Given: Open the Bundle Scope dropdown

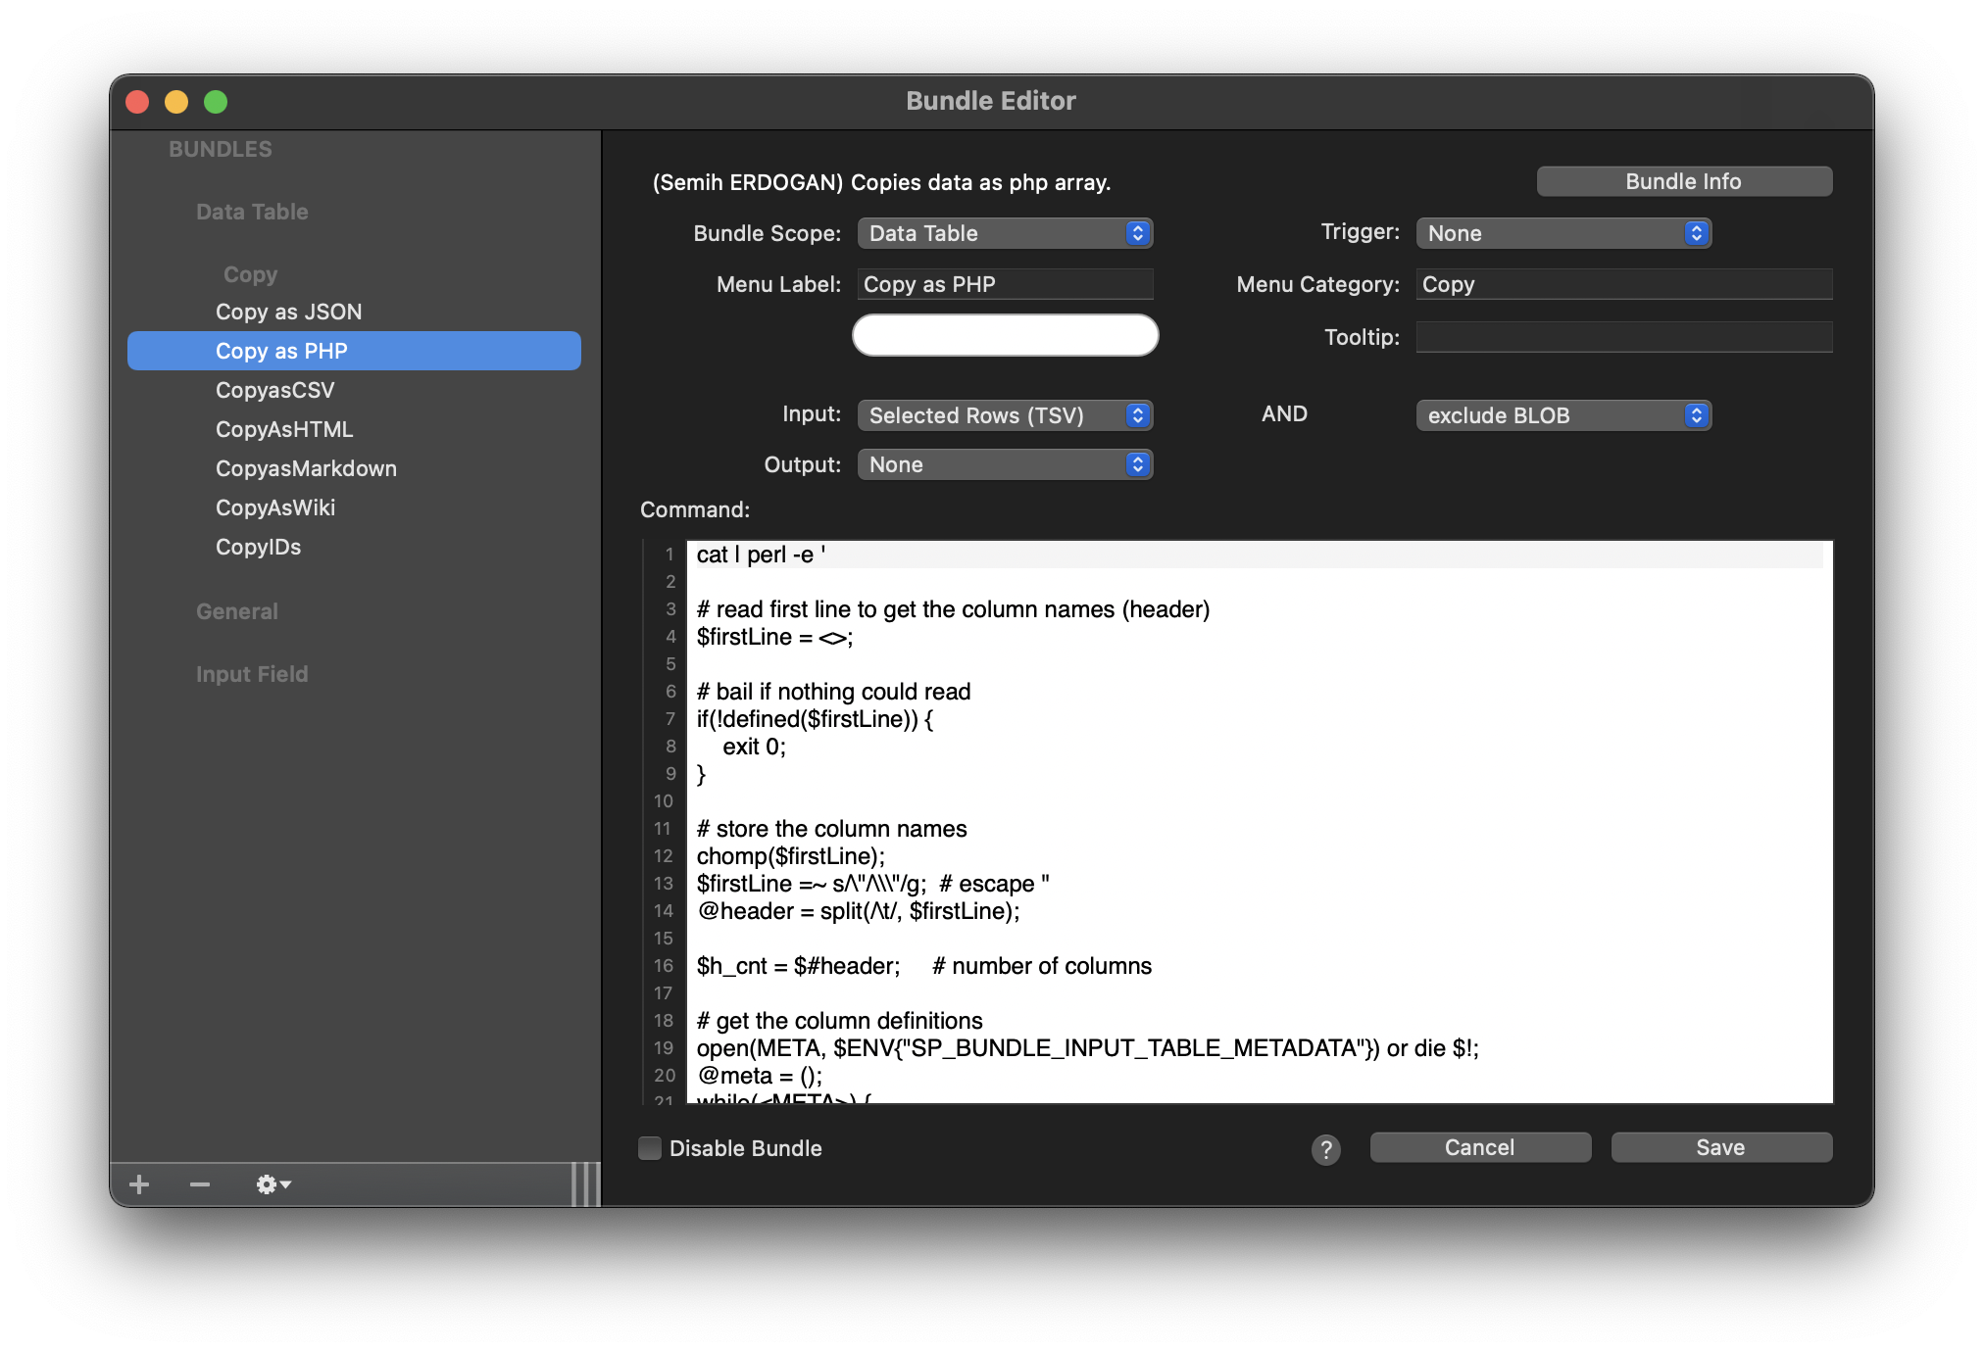Looking at the screenshot, I should click(x=1005, y=233).
